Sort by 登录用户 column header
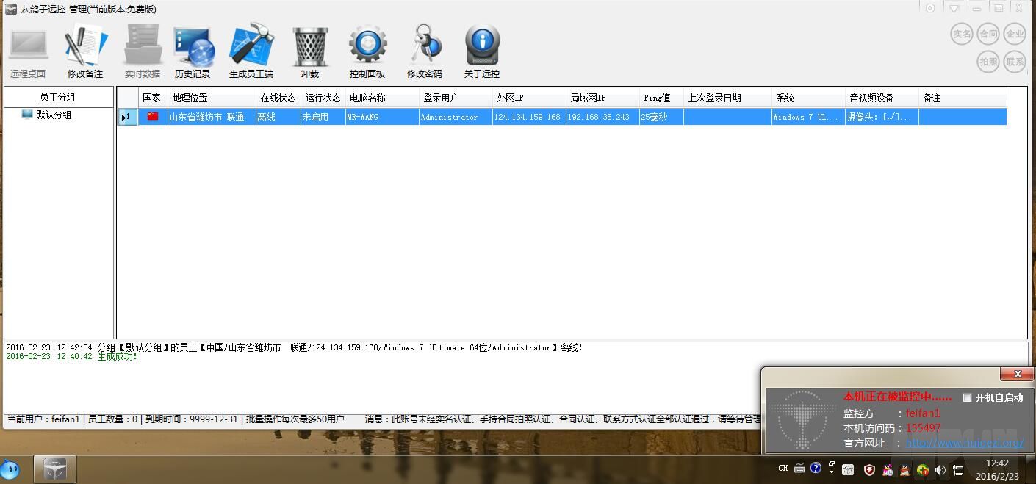The height and width of the screenshot is (484, 1036). point(456,98)
